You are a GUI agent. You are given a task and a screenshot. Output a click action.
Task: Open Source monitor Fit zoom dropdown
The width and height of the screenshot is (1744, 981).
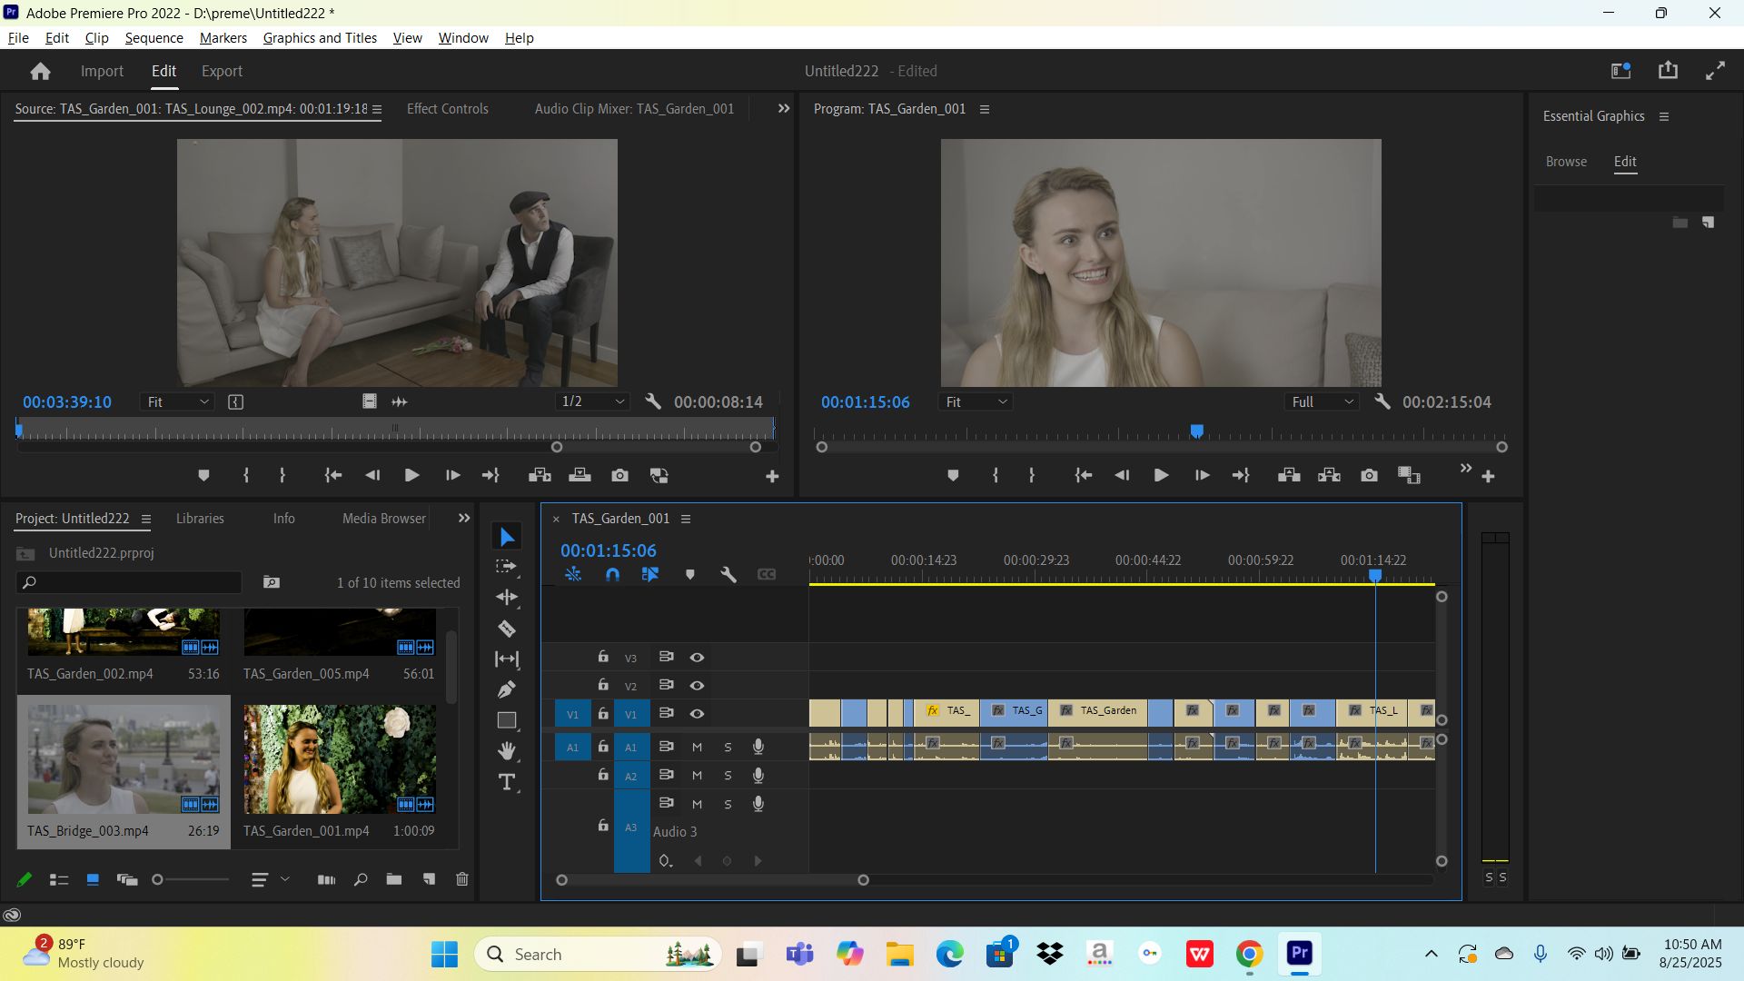click(177, 401)
